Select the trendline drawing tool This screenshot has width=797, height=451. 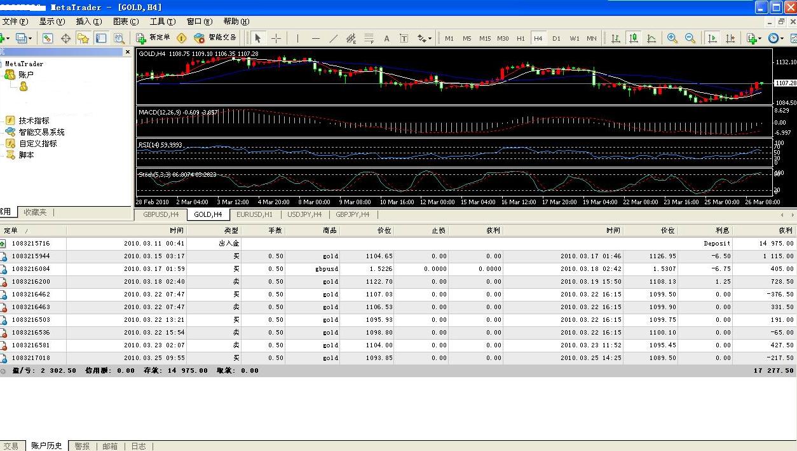click(334, 38)
